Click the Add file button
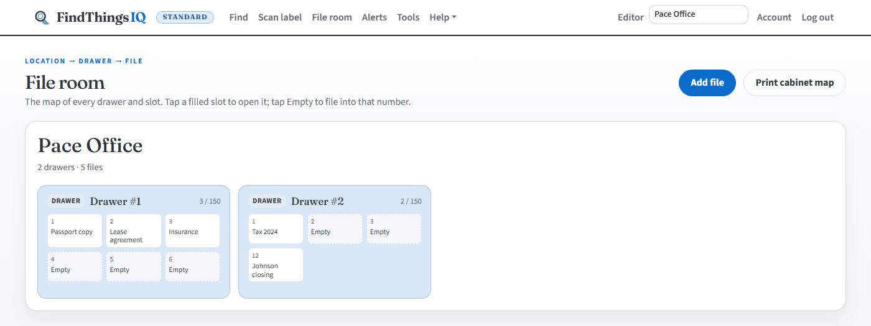This screenshot has width=871, height=326. [x=707, y=83]
